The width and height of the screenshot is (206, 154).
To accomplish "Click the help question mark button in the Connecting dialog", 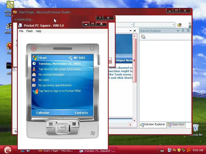I will pos(100,18).
